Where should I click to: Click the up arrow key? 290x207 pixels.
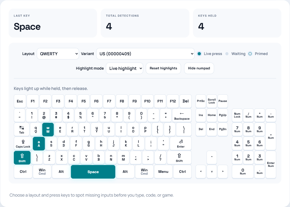point(212,158)
